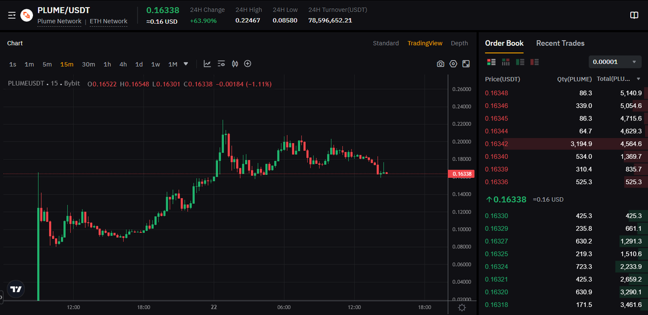Change the candlestick chart type icon
The height and width of the screenshot is (315, 648).
234,64
